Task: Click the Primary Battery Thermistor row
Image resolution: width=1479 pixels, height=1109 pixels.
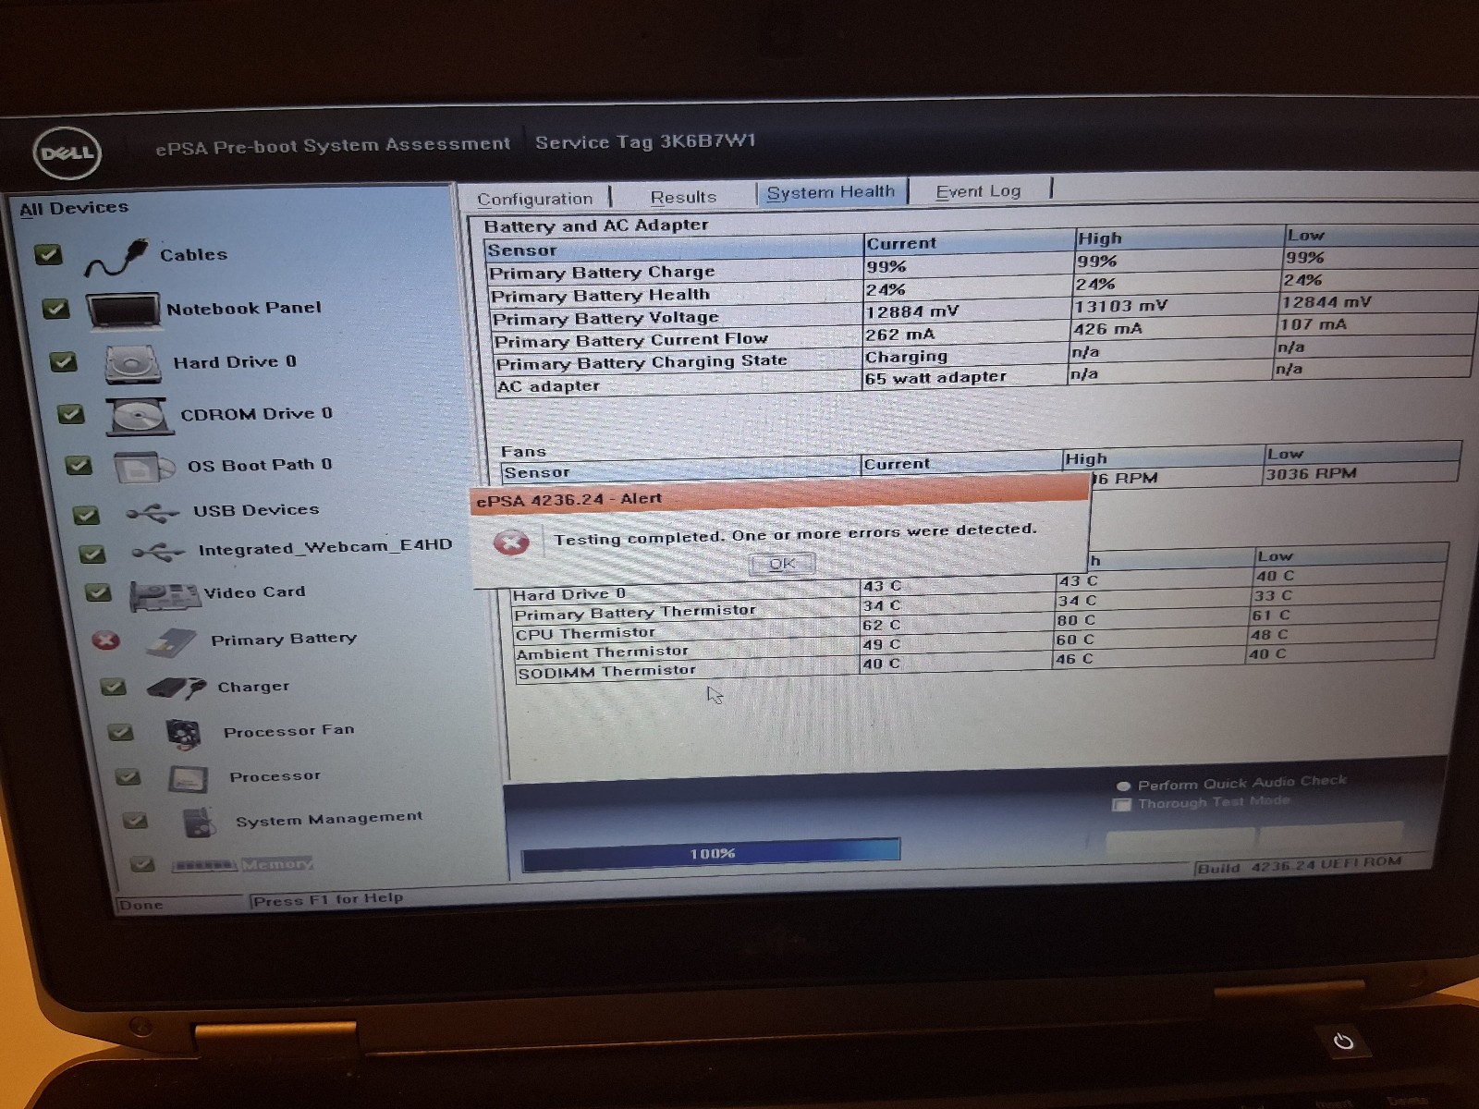Action: (977, 605)
